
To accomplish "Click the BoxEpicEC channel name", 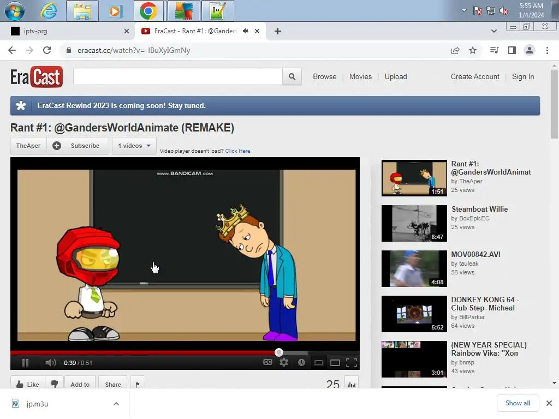I will pyautogui.click(x=474, y=218).
